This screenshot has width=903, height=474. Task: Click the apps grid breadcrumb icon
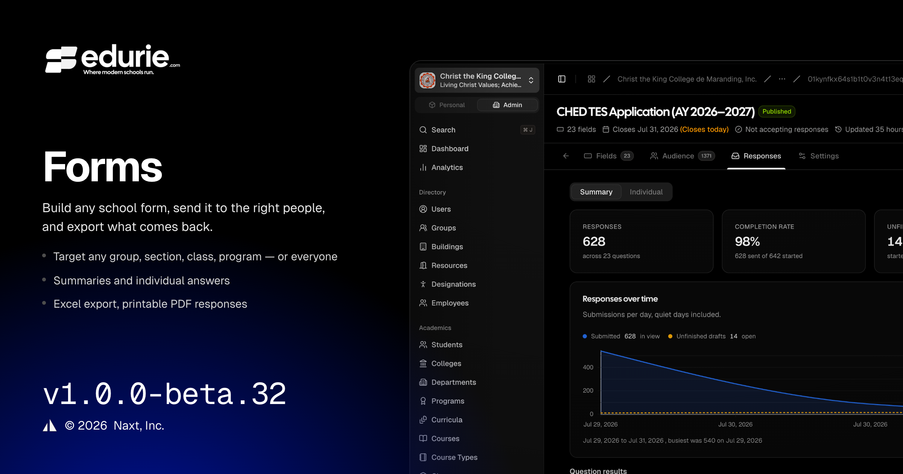click(591, 79)
